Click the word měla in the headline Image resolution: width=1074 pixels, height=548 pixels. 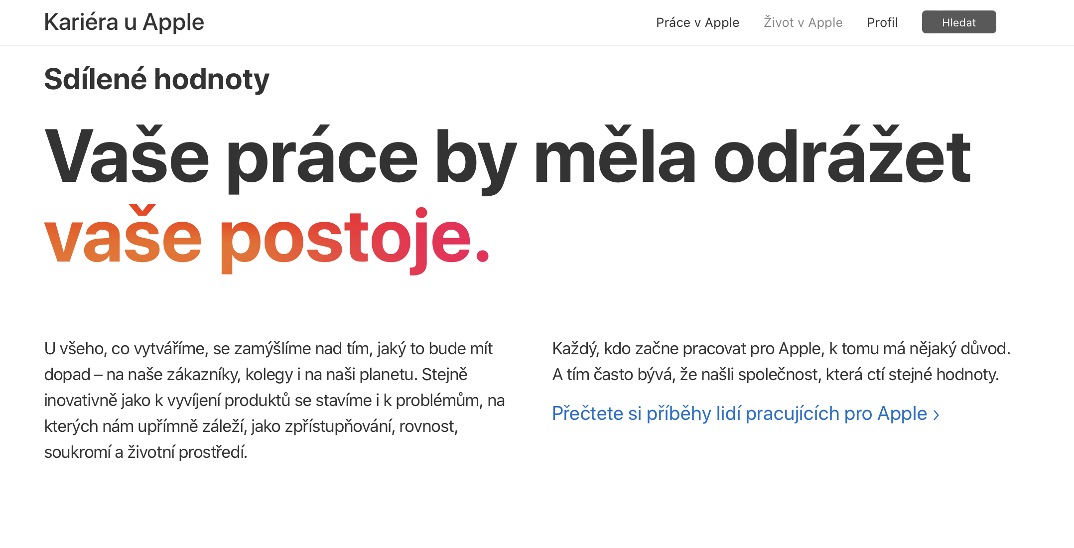click(x=614, y=157)
